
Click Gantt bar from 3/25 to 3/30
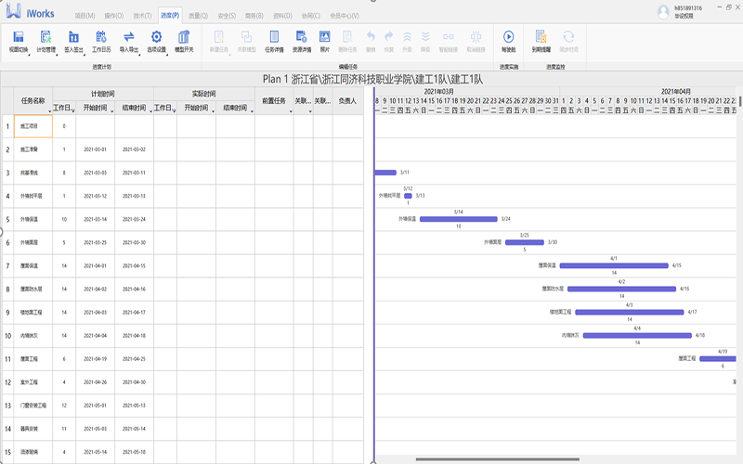524,242
